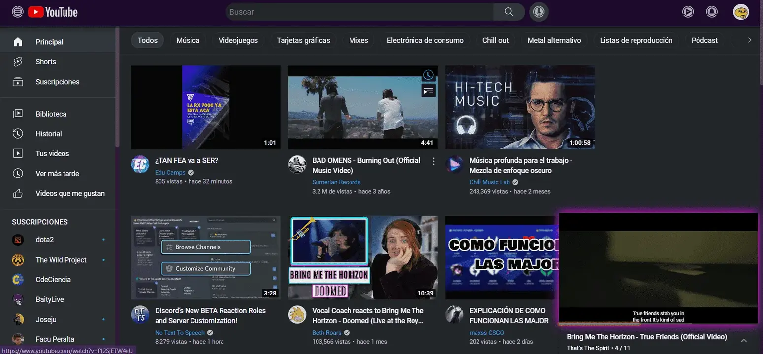Open BaityLive channel subscription
763x354 pixels.
pyautogui.click(x=58, y=299)
